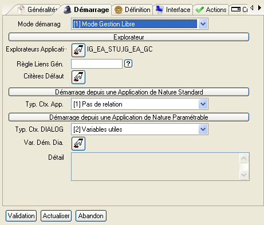Click the 'Règle Liens Gén.' label
264x225 pixels.
pos(40,64)
